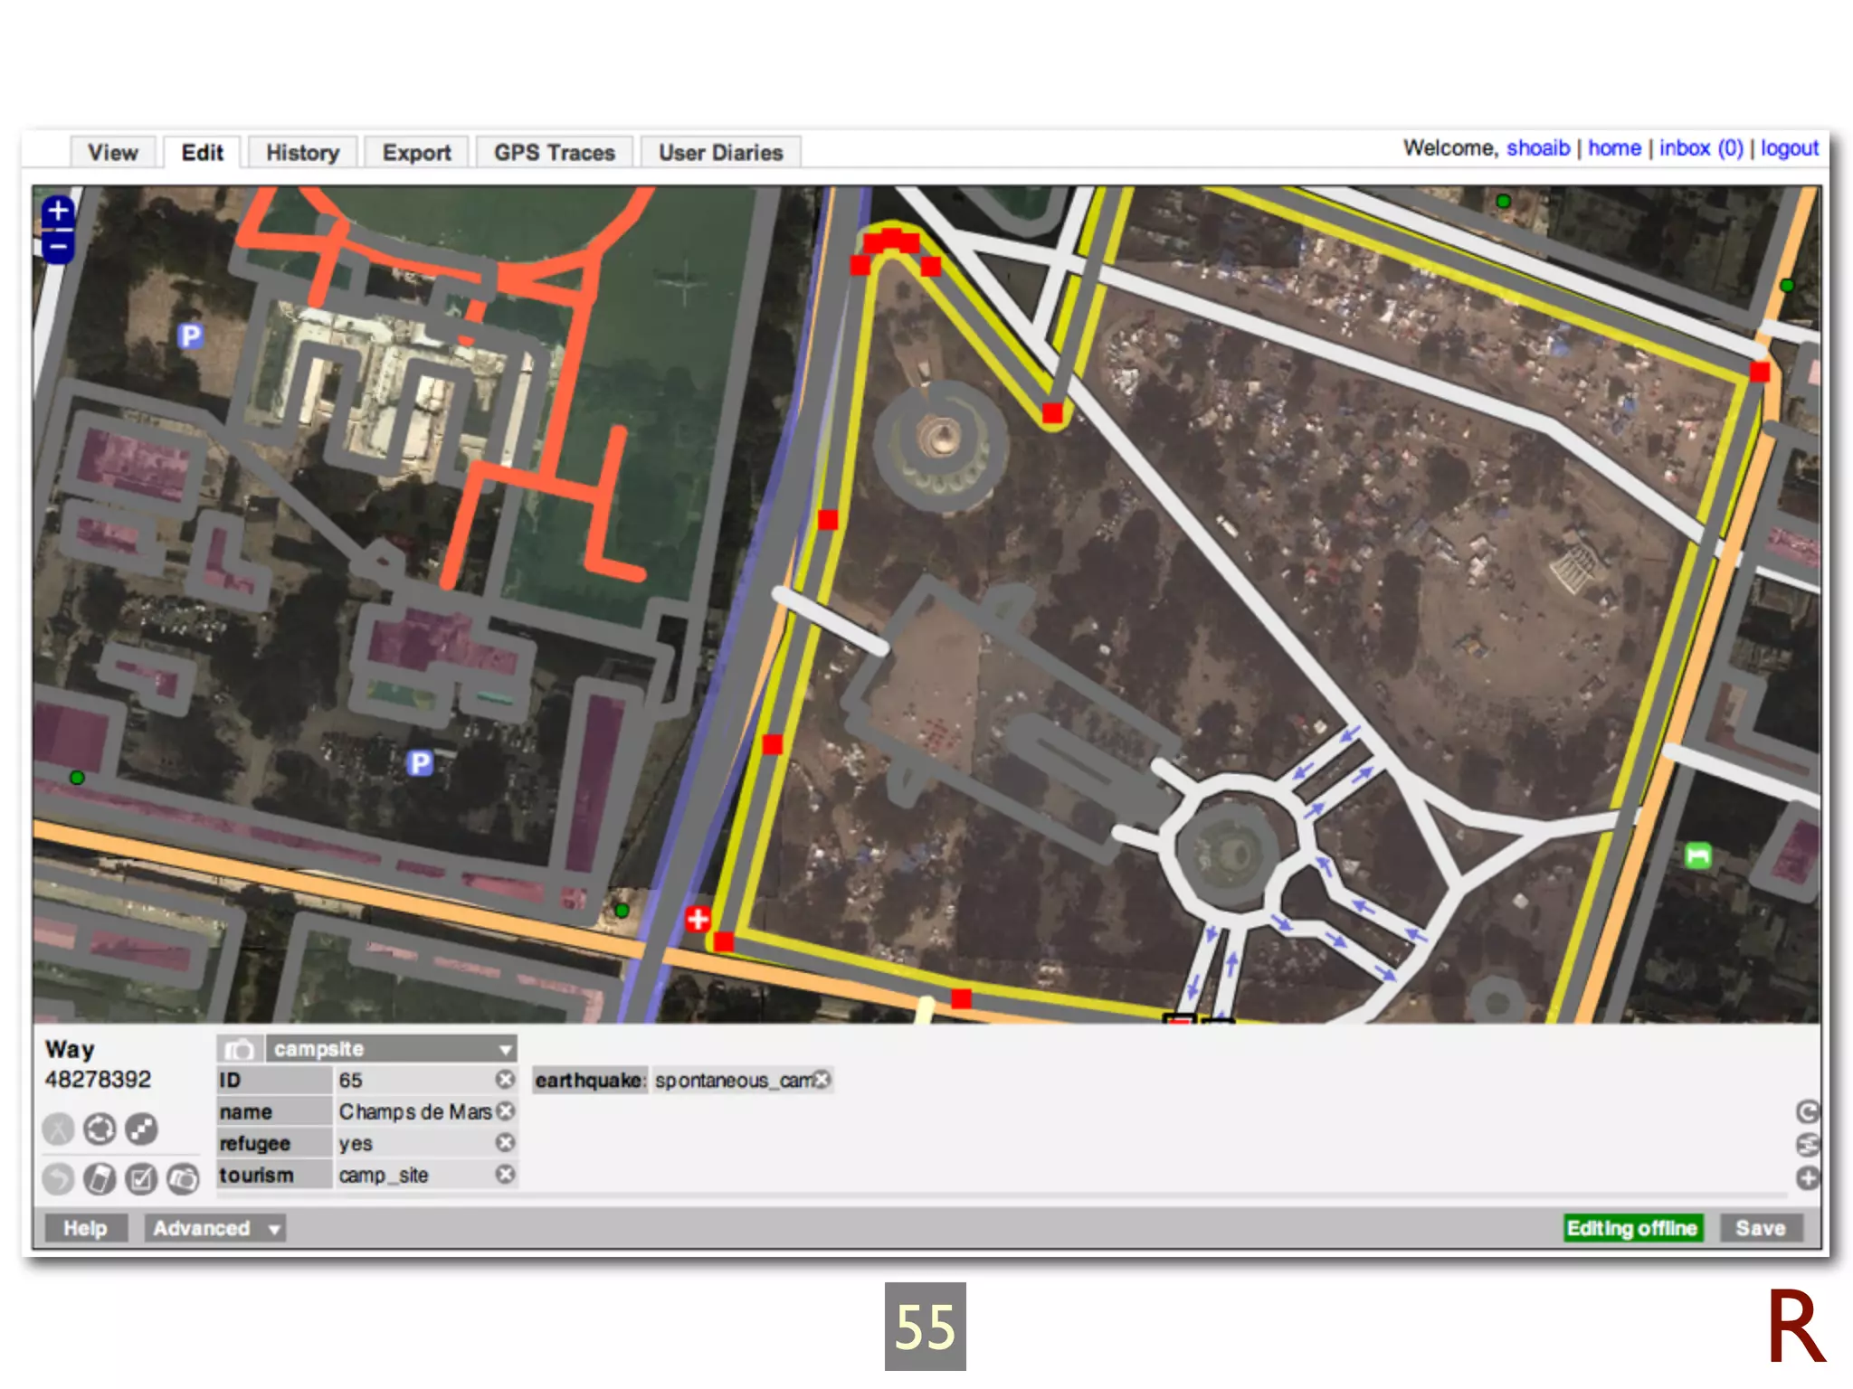Click the reverse direction circular arrows icon
The height and width of the screenshot is (1389, 1853).
tap(100, 1129)
